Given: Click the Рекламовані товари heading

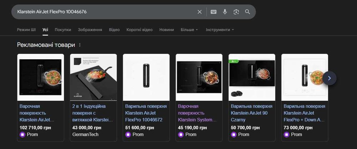Looking at the screenshot, I should click(46, 45).
